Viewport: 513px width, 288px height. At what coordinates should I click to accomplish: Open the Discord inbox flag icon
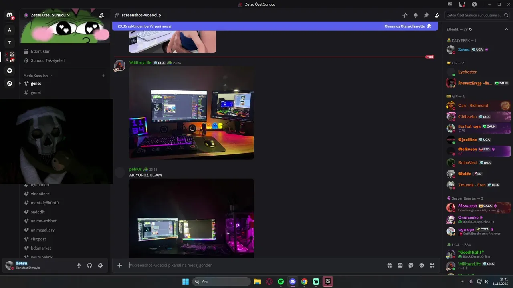pyautogui.click(x=450, y=4)
